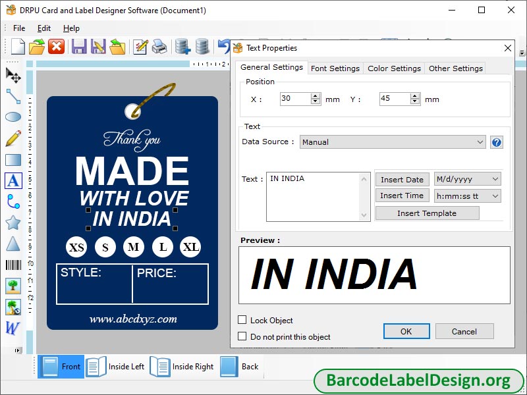Select the Inside Right card side
The height and width of the screenshot is (395, 527).
[182, 367]
